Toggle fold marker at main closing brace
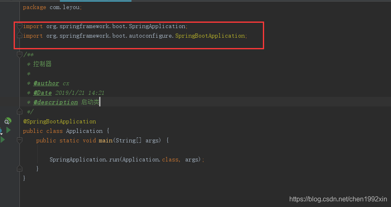The height and width of the screenshot is (207, 391). point(19,169)
